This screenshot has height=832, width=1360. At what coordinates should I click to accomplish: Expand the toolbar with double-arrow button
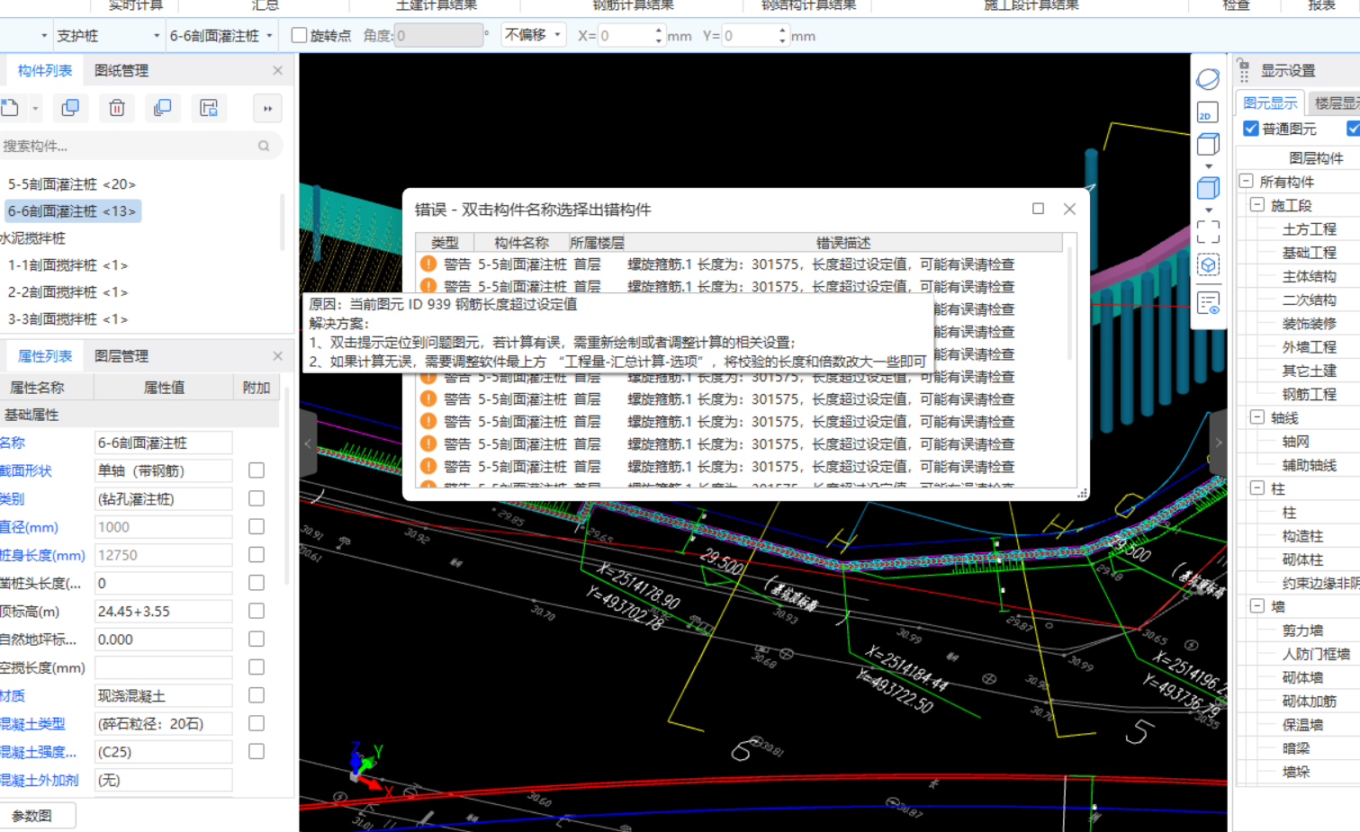click(267, 108)
